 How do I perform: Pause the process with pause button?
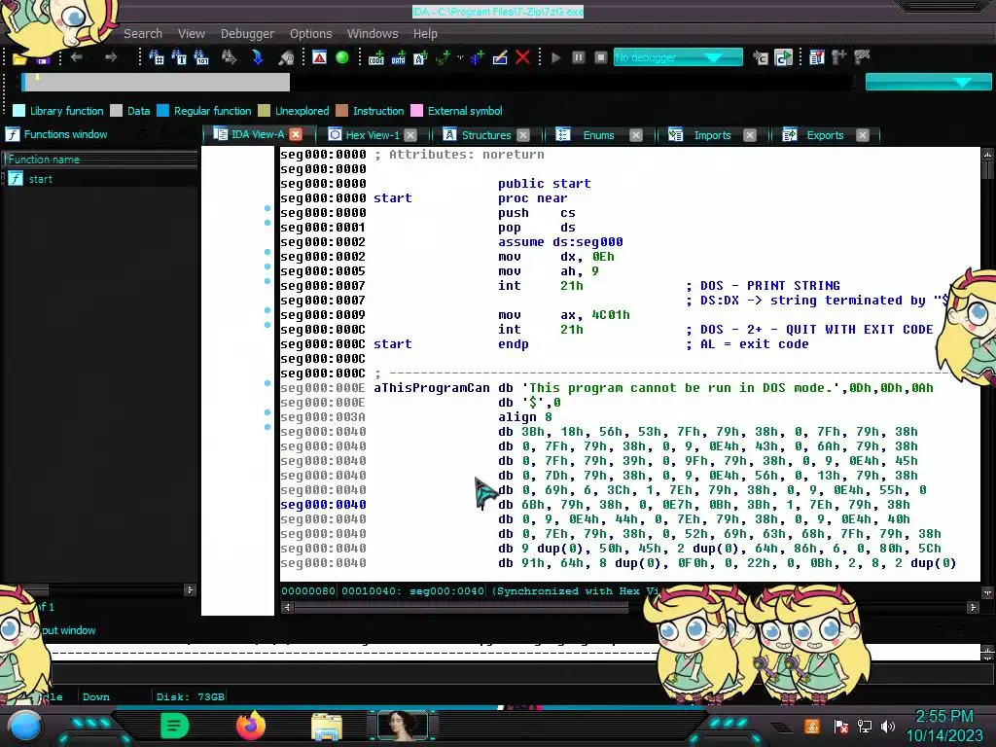[x=578, y=57]
